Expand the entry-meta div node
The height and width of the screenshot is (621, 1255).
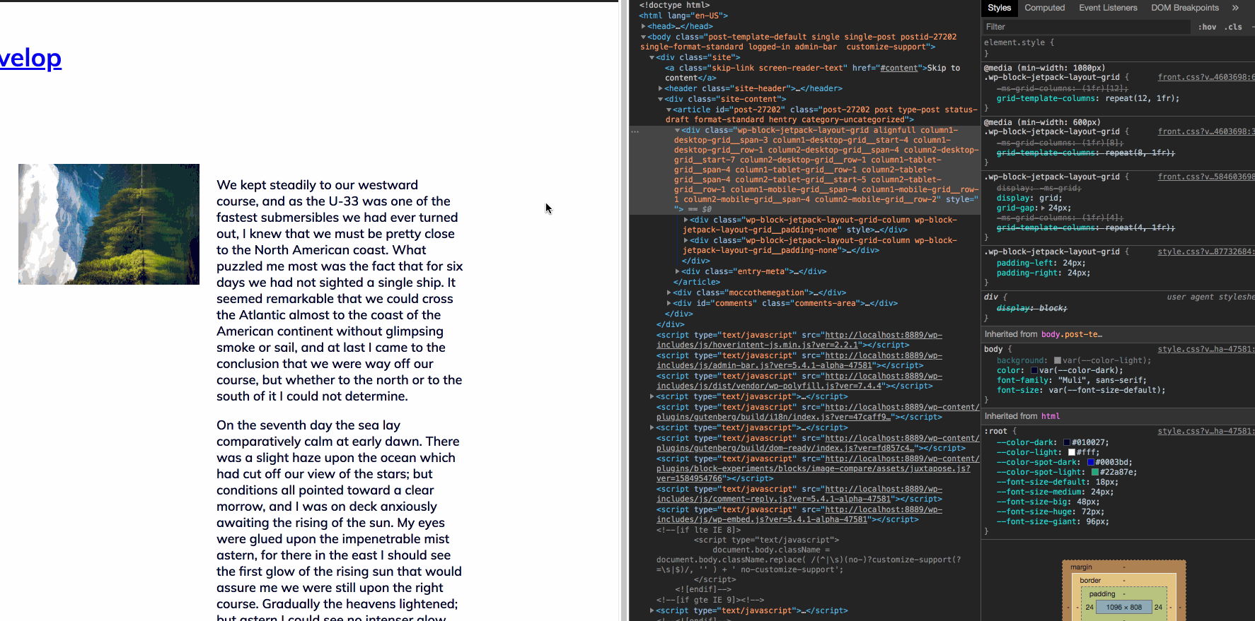(677, 271)
